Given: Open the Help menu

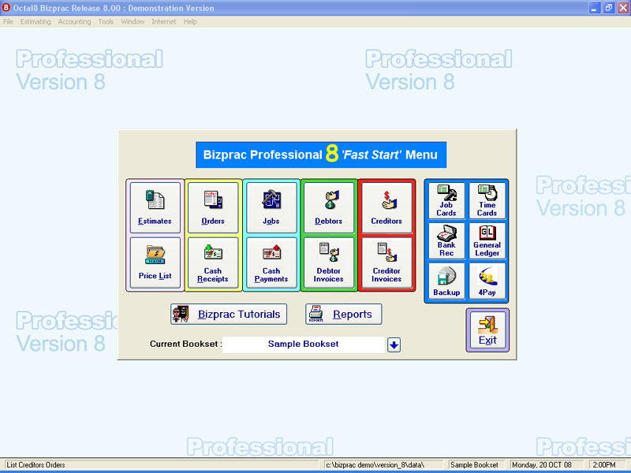Looking at the screenshot, I should (x=190, y=22).
